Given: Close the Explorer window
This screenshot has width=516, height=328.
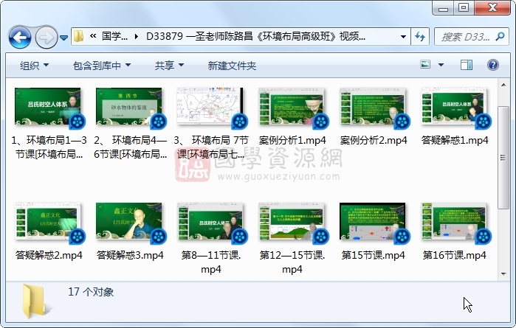Looking at the screenshot, I should [x=492, y=8].
